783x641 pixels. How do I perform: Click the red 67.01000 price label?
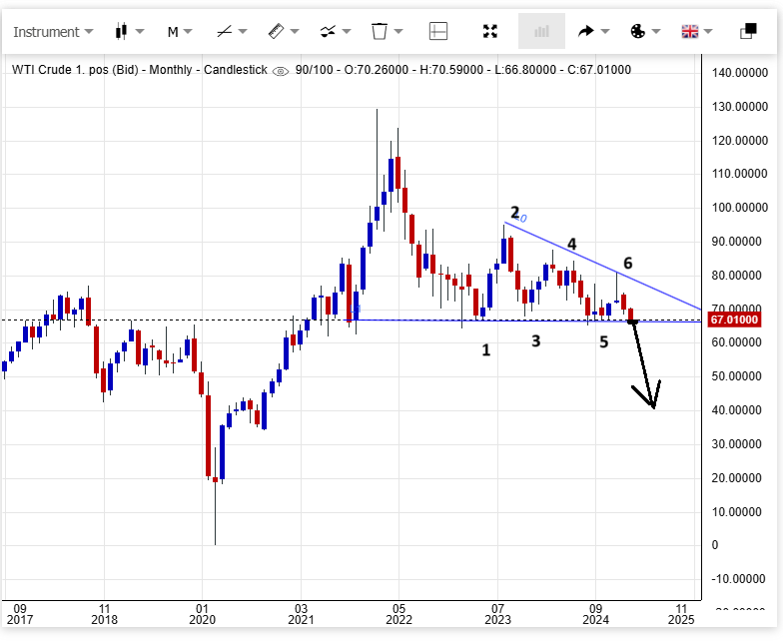coord(734,320)
